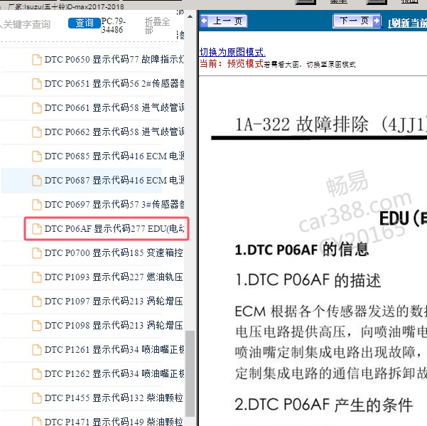The image size is (427, 426).
Task: Click the PC.79-34486 text
Action: click(x=113, y=26)
